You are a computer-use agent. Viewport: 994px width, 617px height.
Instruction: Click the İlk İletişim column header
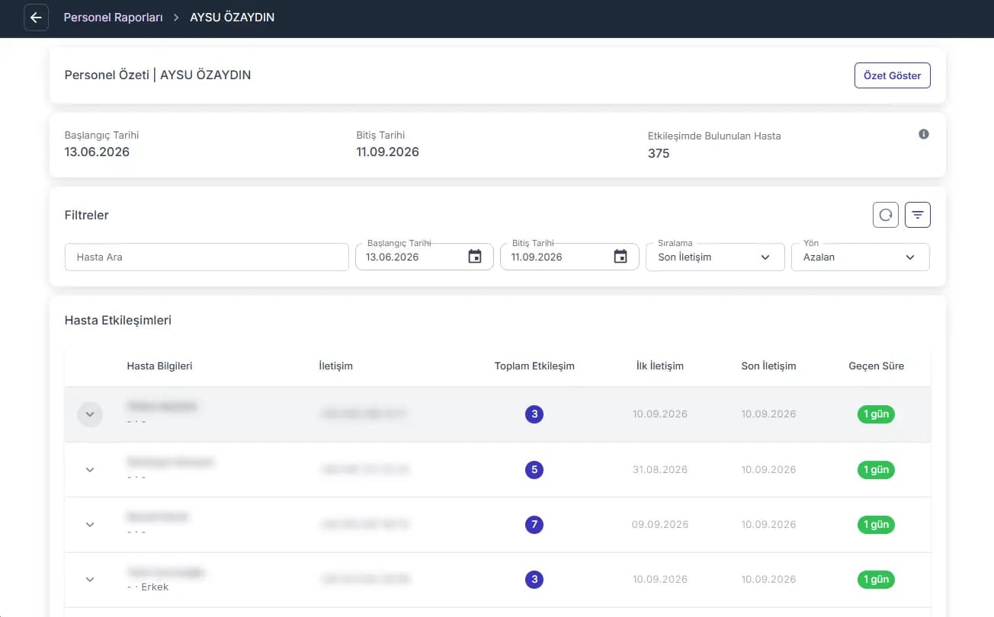[x=659, y=366]
